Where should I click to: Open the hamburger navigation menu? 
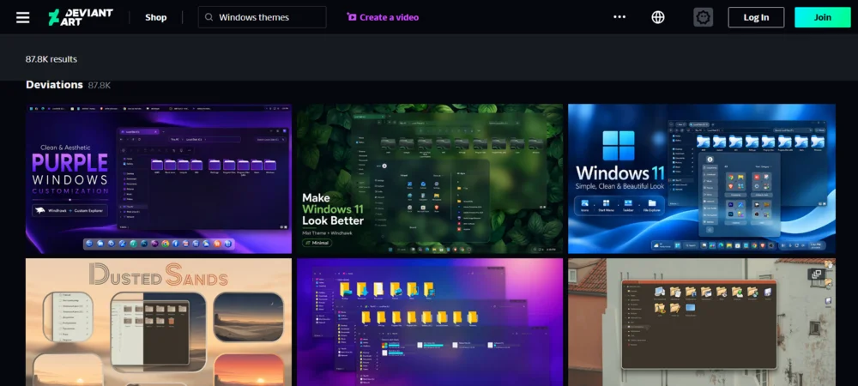[x=22, y=17]
